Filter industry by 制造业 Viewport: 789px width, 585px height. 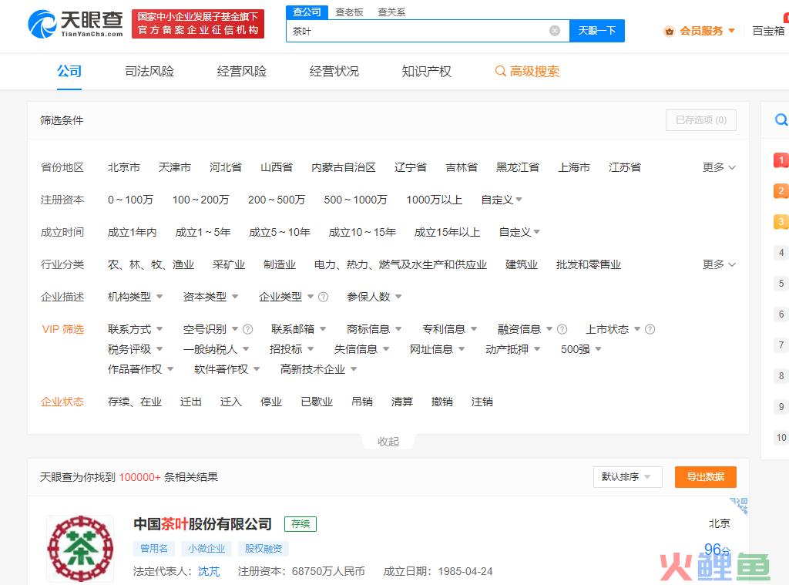coord(279,264)
